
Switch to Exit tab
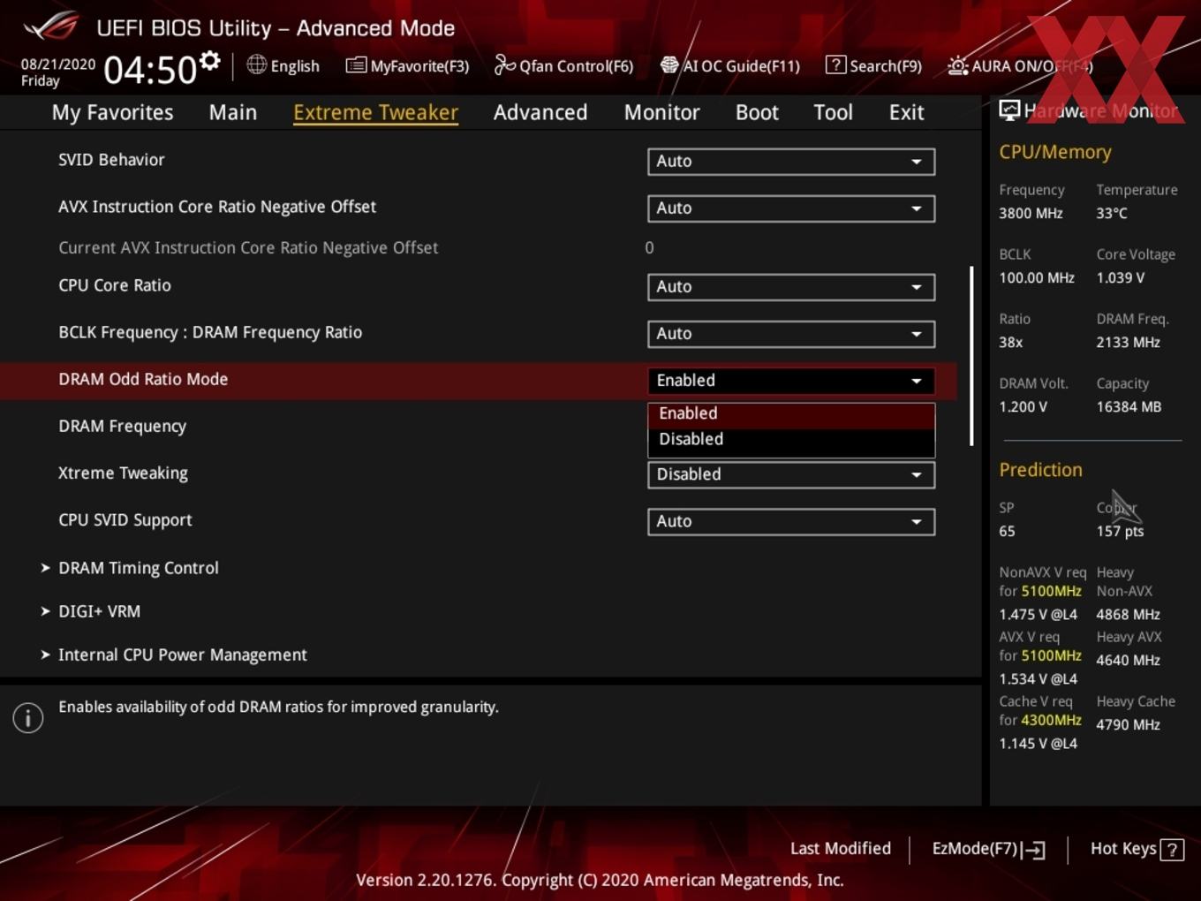click(x=906, y=112)
